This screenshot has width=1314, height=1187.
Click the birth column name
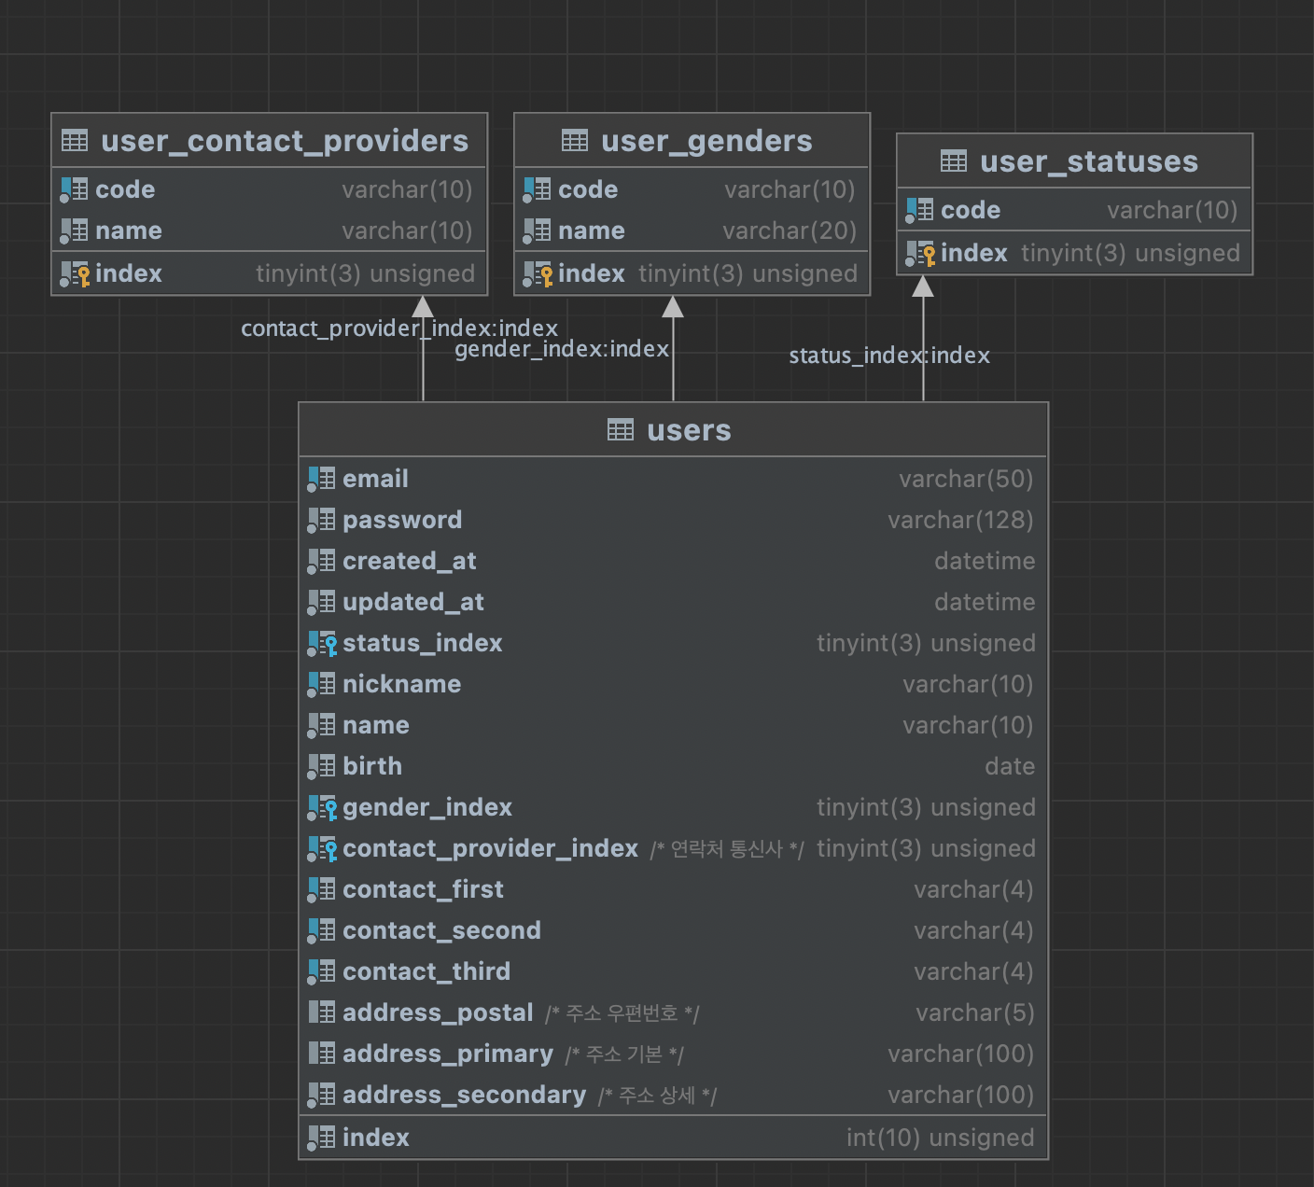pyautogui.click(x=372, y=766)
